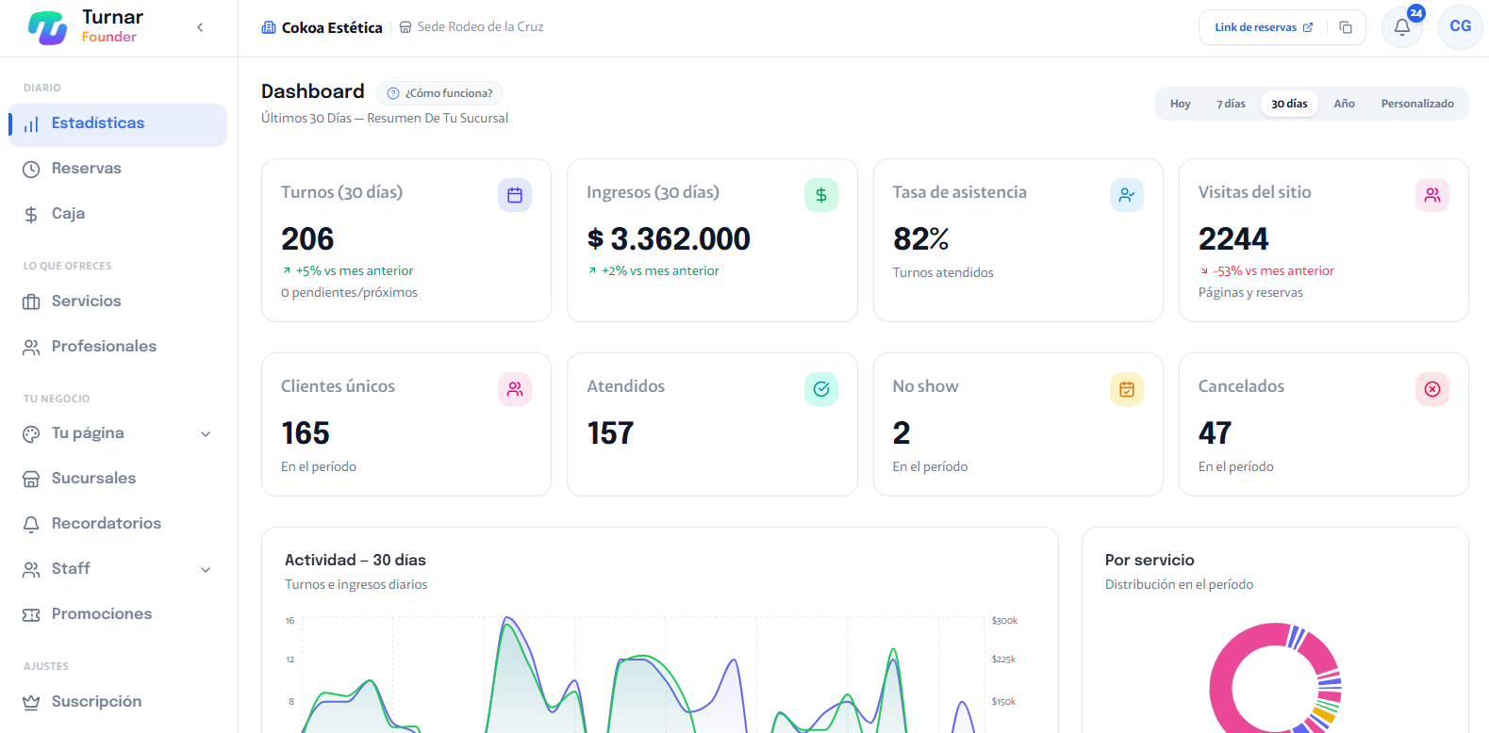
Task: Choose the Personalizado date range
Action: tap(1417, 104)
